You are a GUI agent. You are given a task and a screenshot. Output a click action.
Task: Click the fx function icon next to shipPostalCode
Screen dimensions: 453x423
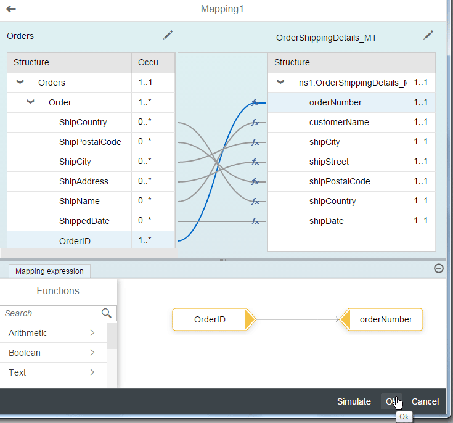tap(255, 181)
